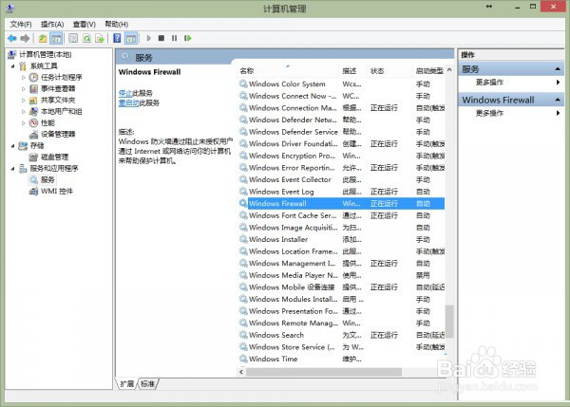Expand the 性能 node arrow
The image size is (570, 407).
coord(23,122)
